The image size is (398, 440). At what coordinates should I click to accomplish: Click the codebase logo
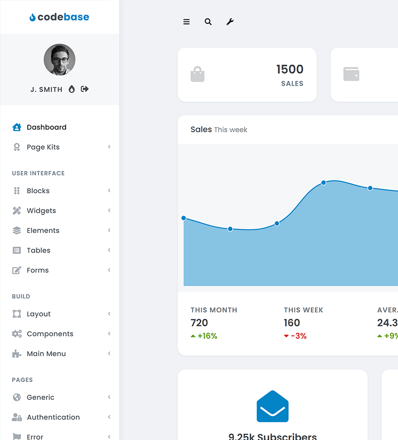click(x=59, y=17)
